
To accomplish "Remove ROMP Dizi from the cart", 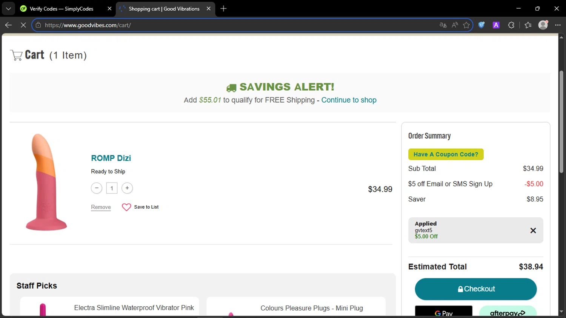I will click(101, 207).
